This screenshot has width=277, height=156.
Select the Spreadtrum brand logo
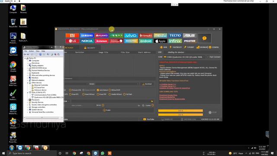(190, 41)
